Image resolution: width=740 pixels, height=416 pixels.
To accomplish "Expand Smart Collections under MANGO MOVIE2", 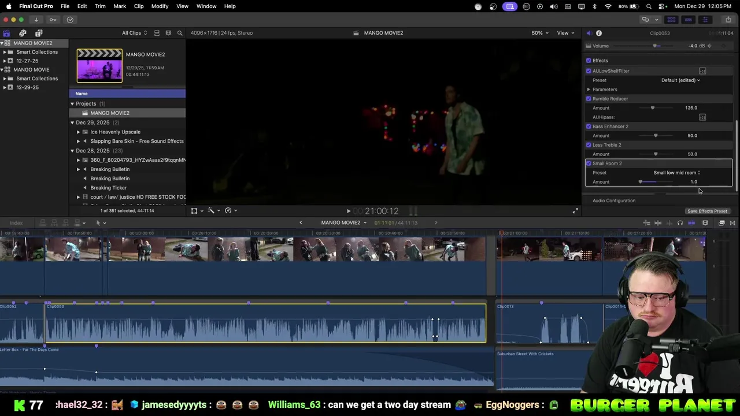I will coord(5,52).
